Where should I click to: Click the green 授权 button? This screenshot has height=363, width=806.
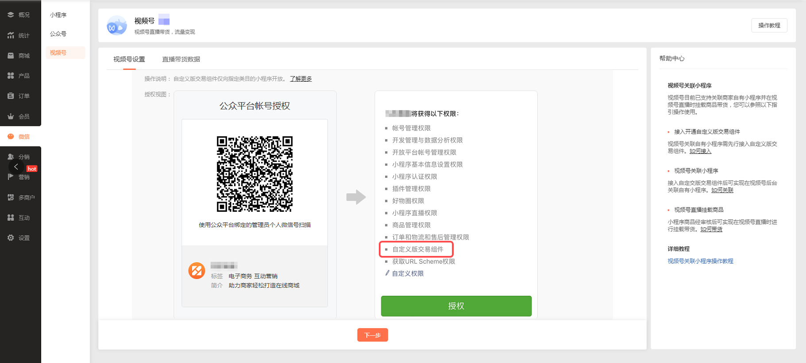[456, 306]
